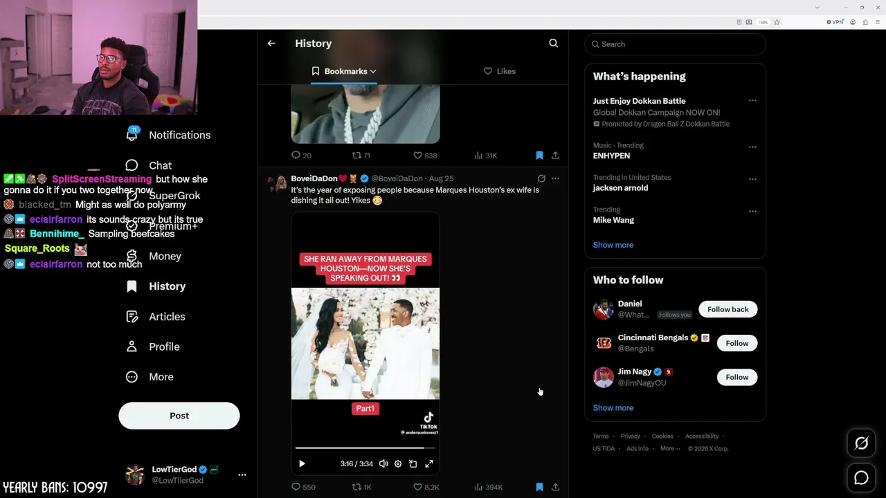
Task: Share the BoveiDaDon post
Action: [555, 487]
